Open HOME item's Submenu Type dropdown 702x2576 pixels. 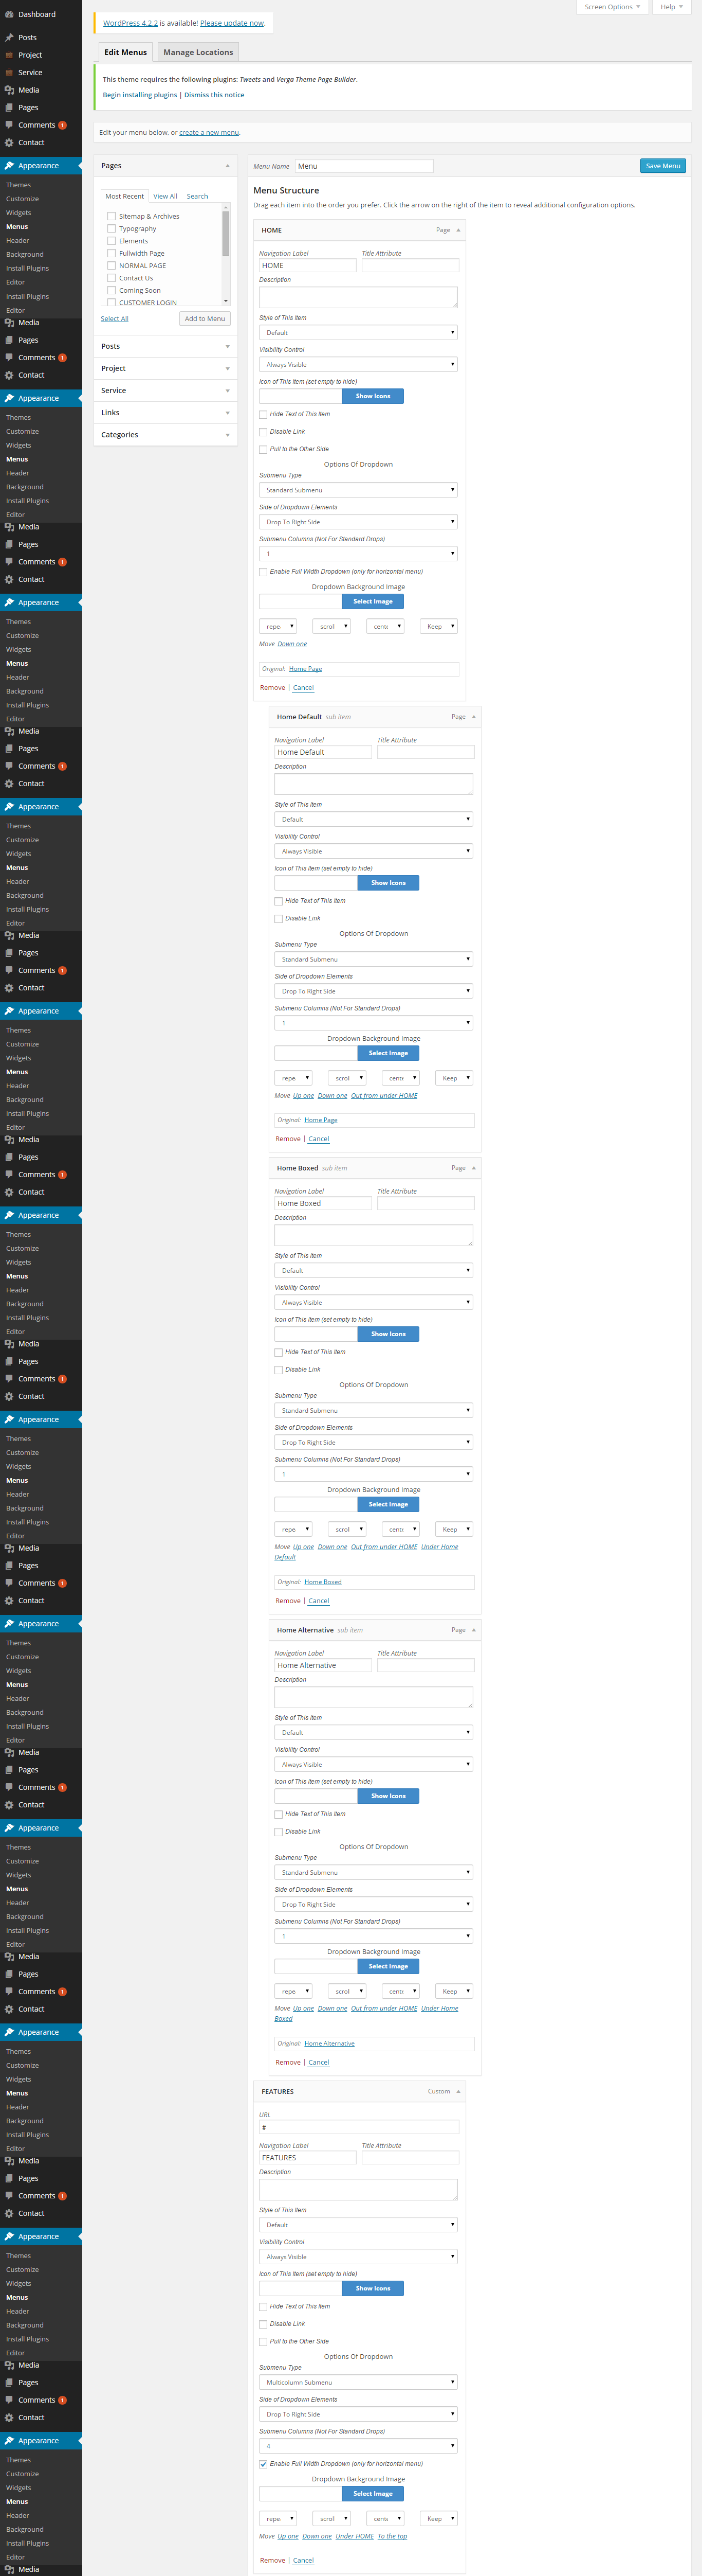click(359, 490)
